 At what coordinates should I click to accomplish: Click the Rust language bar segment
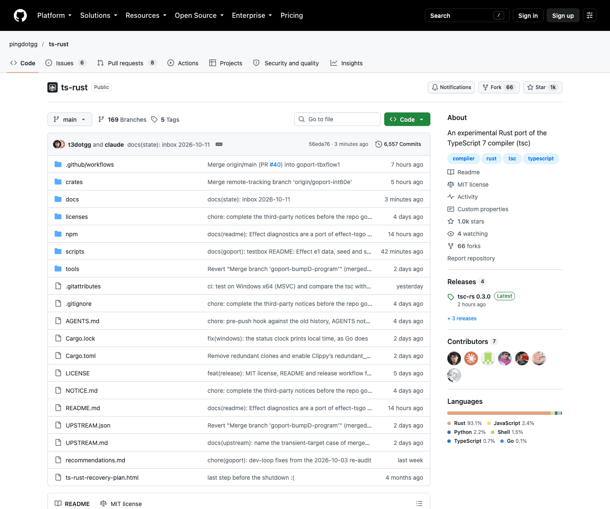click(x=499, y=413)
